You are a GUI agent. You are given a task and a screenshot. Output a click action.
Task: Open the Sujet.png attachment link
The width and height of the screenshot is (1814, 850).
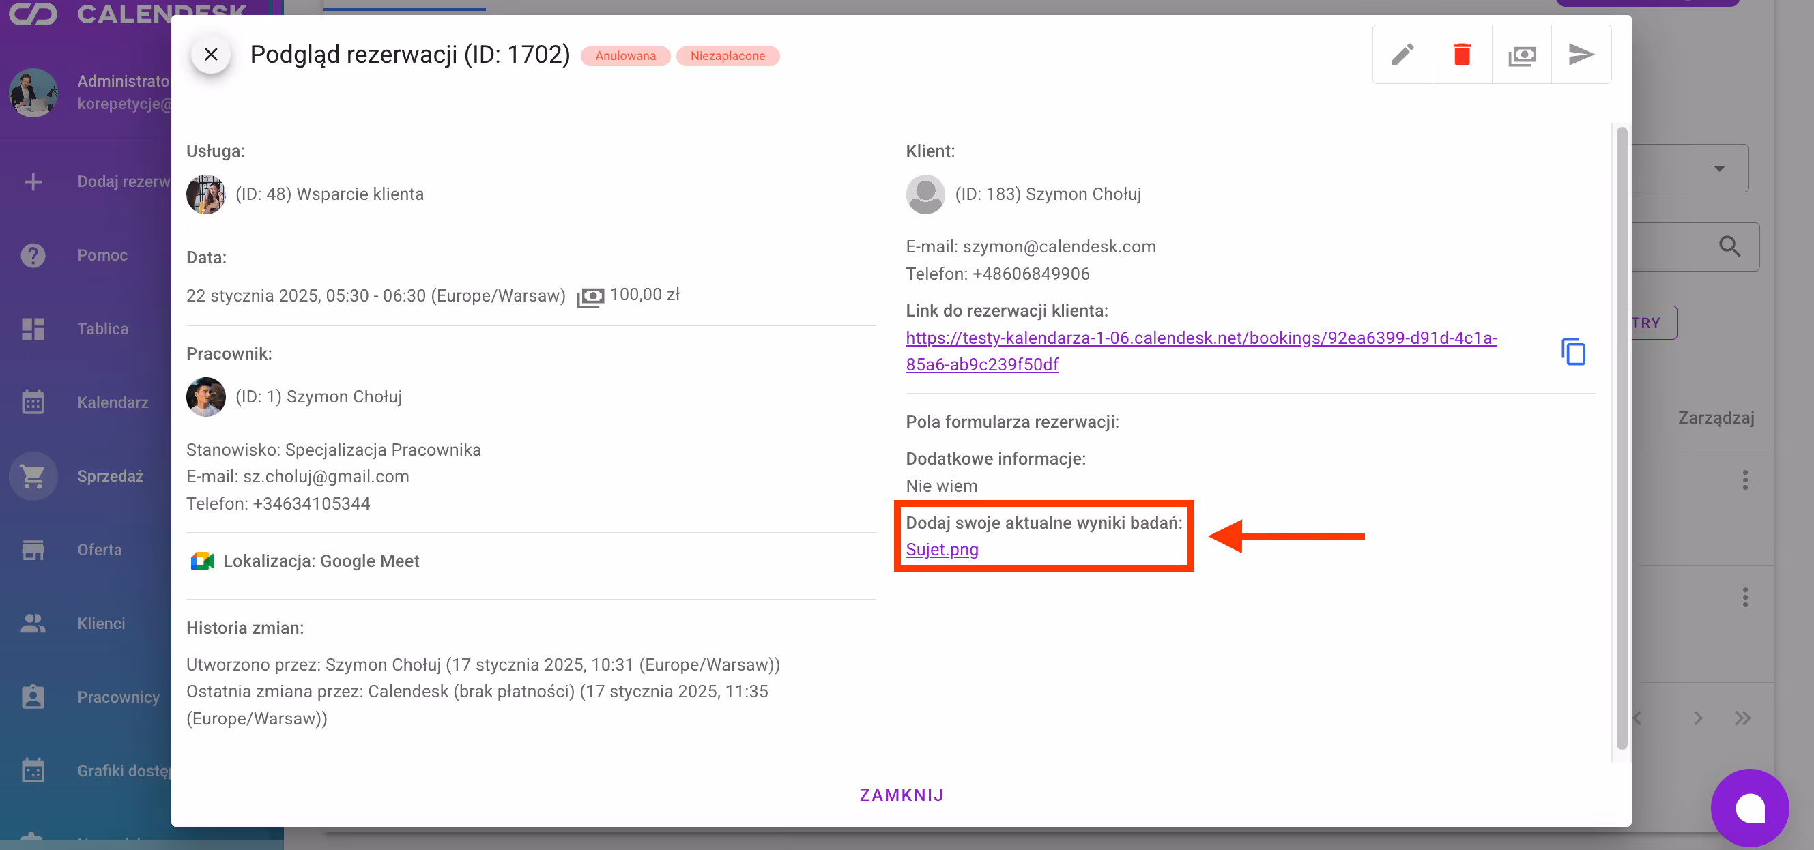click(942, 550)
